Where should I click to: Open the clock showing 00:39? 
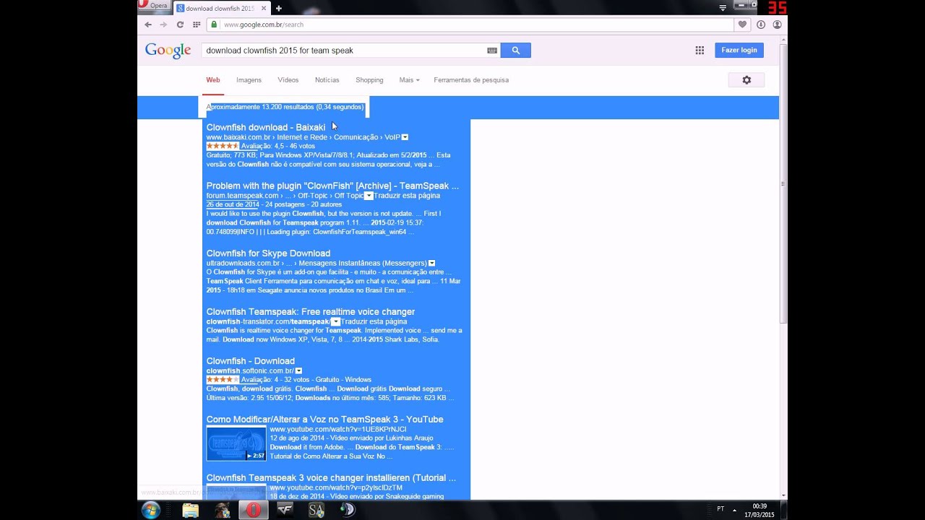coord(760,510)
